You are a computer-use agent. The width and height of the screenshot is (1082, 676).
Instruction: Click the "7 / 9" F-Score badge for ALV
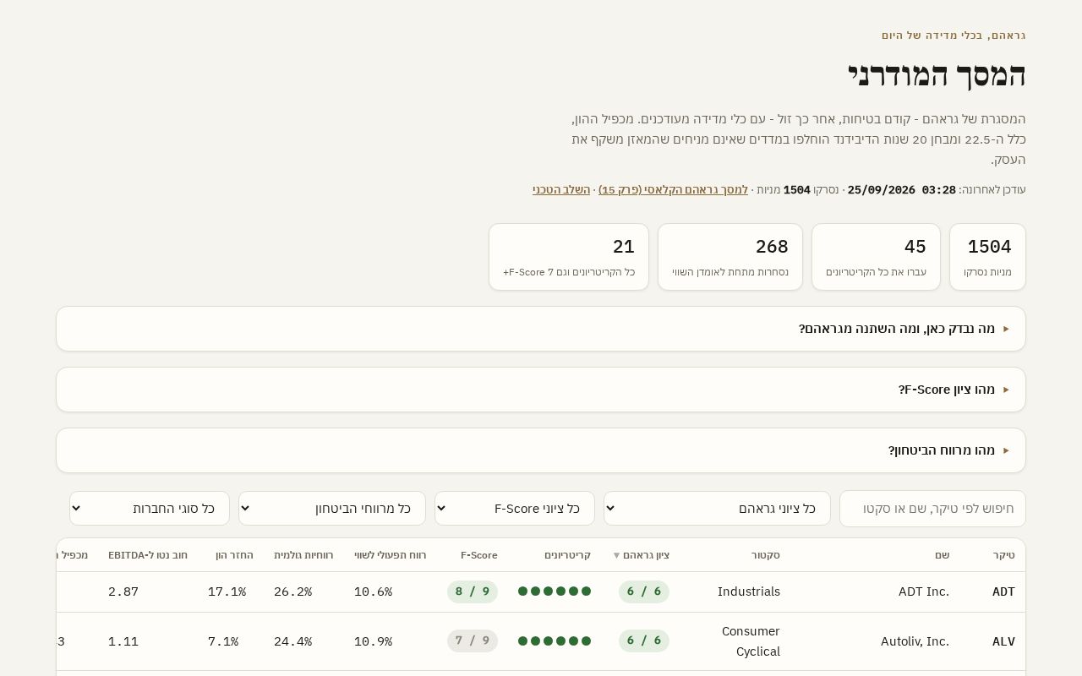473,641
